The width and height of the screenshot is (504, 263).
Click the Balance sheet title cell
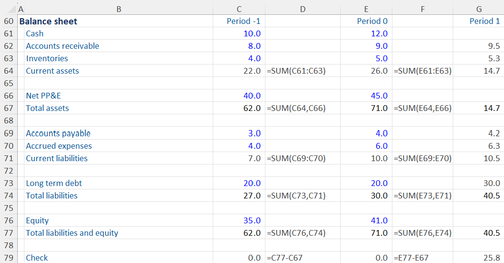pos(48,21)
